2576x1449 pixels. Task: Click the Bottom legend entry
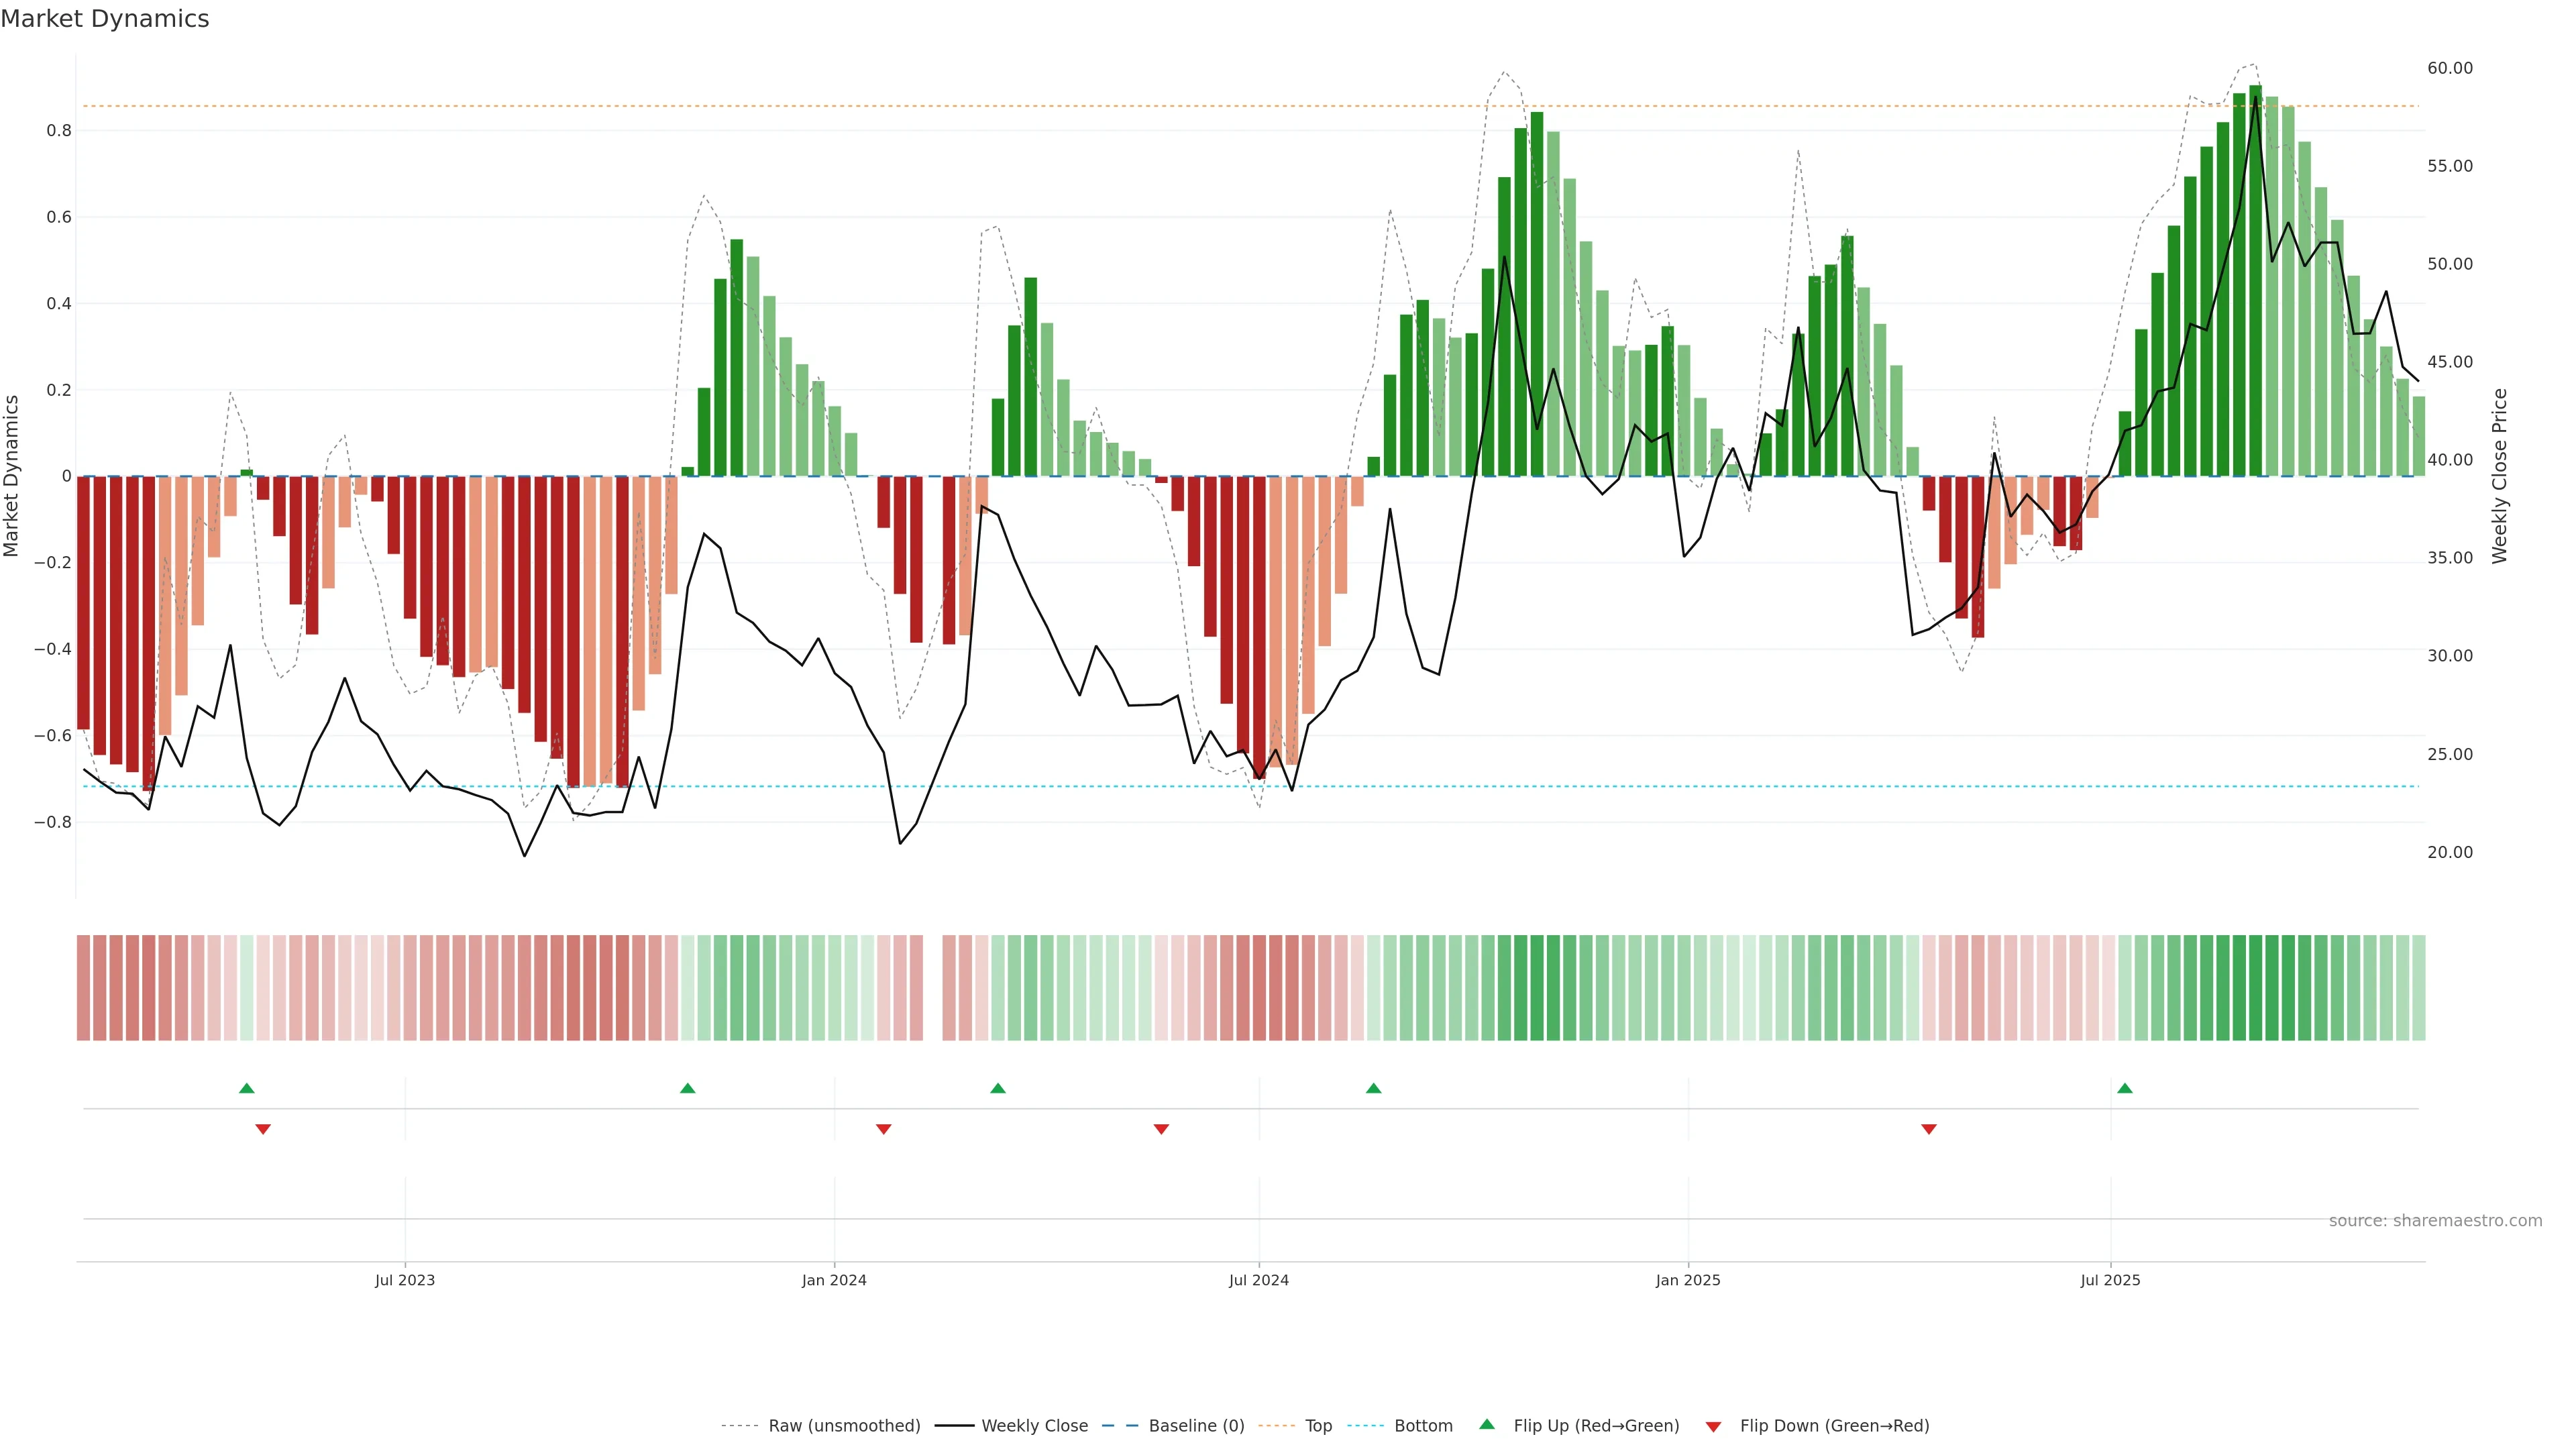(x=1423, y=1426)
